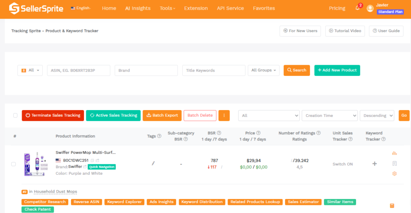This screenshot has height=213, width=411.
Task: Open the For New Users guide
Action: pos(300,31)
